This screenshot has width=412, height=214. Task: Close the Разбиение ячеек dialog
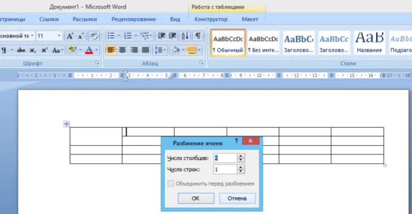pyautogui.click(x=251, y=141)
